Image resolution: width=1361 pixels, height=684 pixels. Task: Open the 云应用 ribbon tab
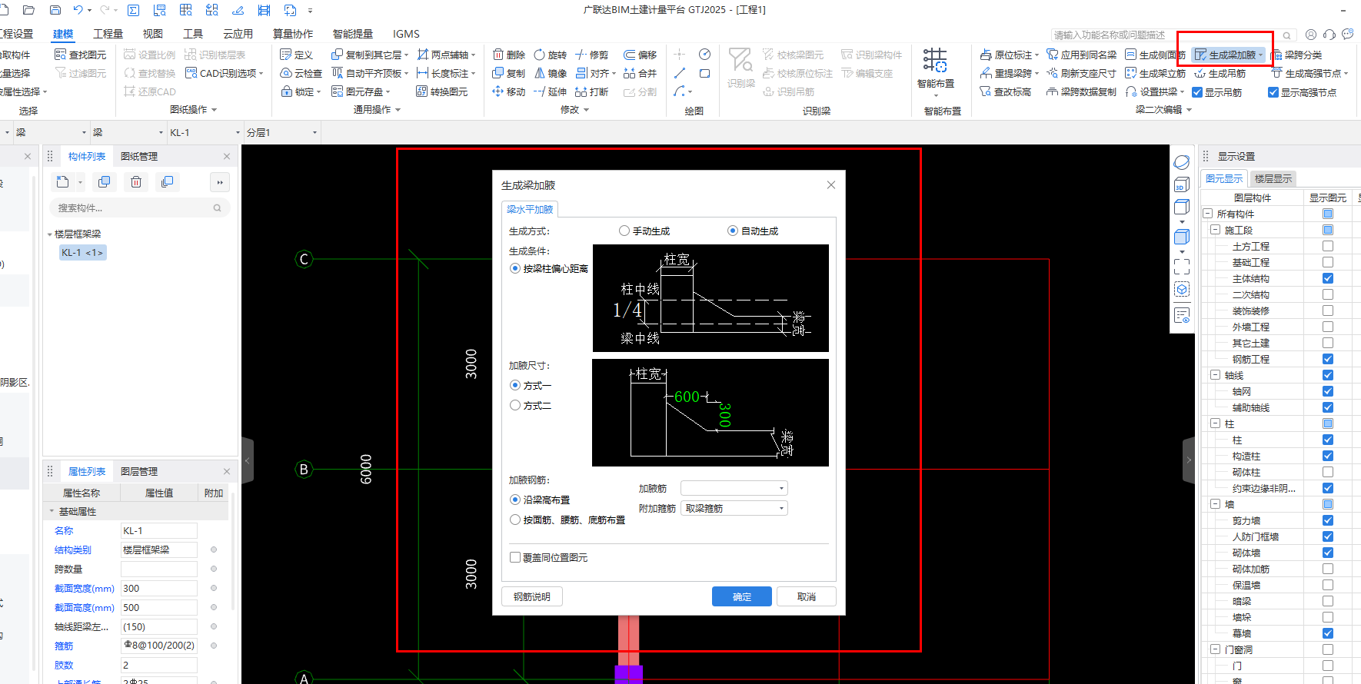click(x=238, y=34)
